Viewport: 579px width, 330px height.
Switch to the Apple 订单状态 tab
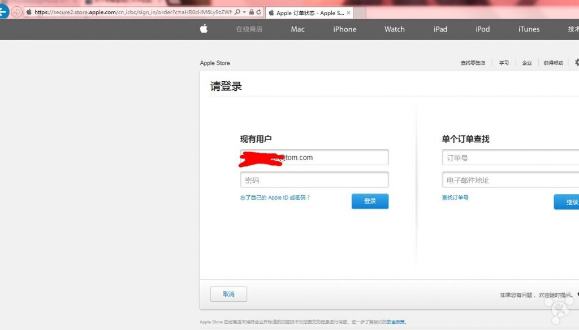pyautogui.click(x=308, y=12)
